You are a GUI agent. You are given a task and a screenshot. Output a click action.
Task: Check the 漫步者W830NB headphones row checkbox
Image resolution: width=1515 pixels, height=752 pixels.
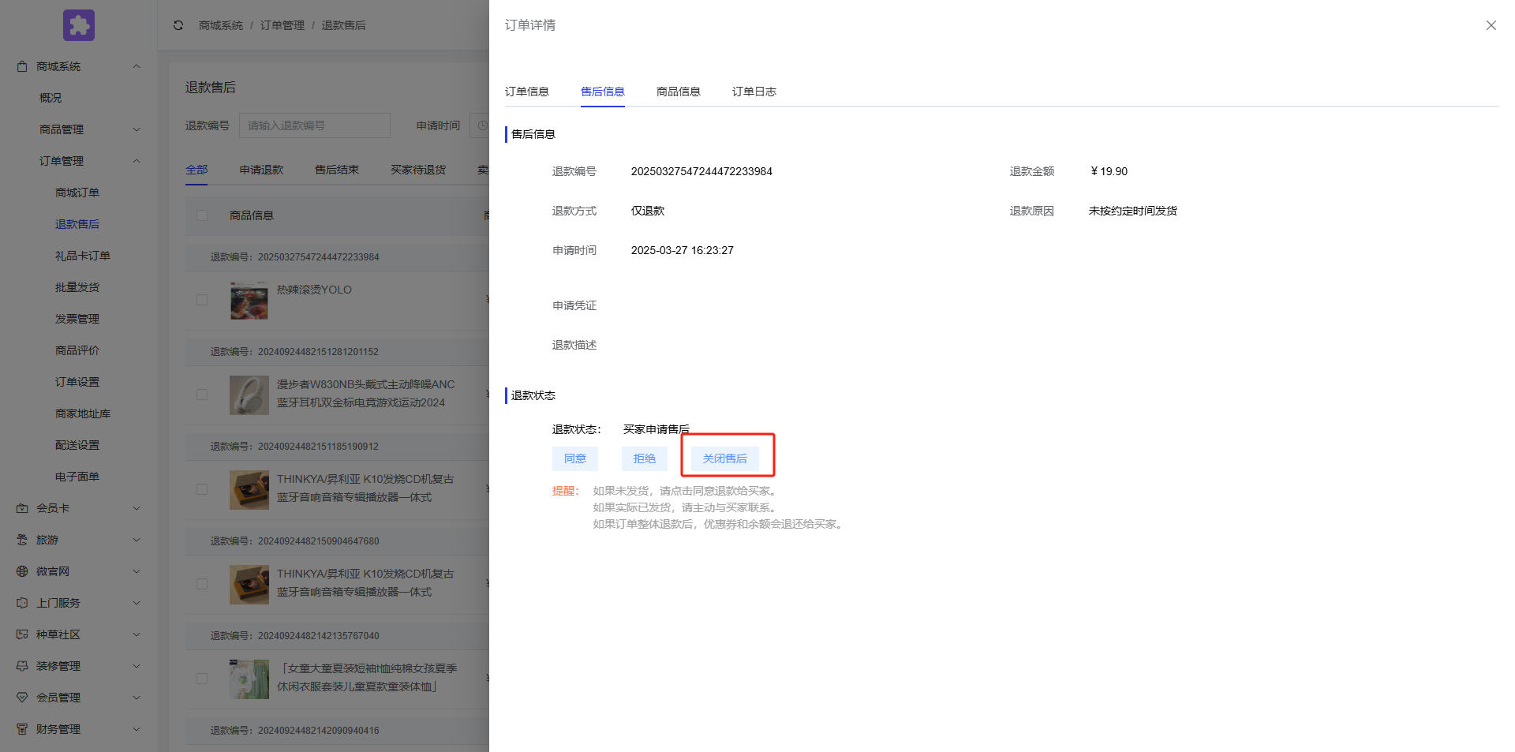pos(201,395)
